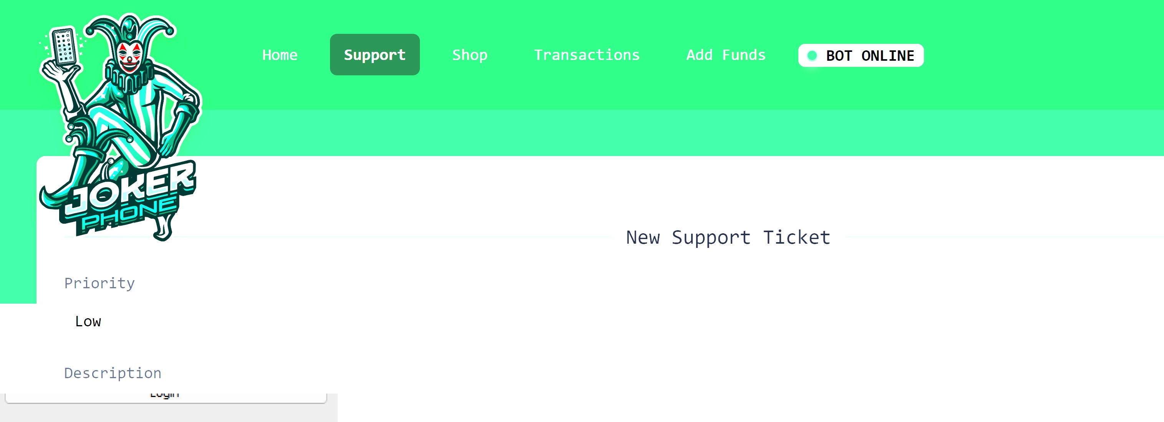Click the joker's jester hat

(130, 28)
